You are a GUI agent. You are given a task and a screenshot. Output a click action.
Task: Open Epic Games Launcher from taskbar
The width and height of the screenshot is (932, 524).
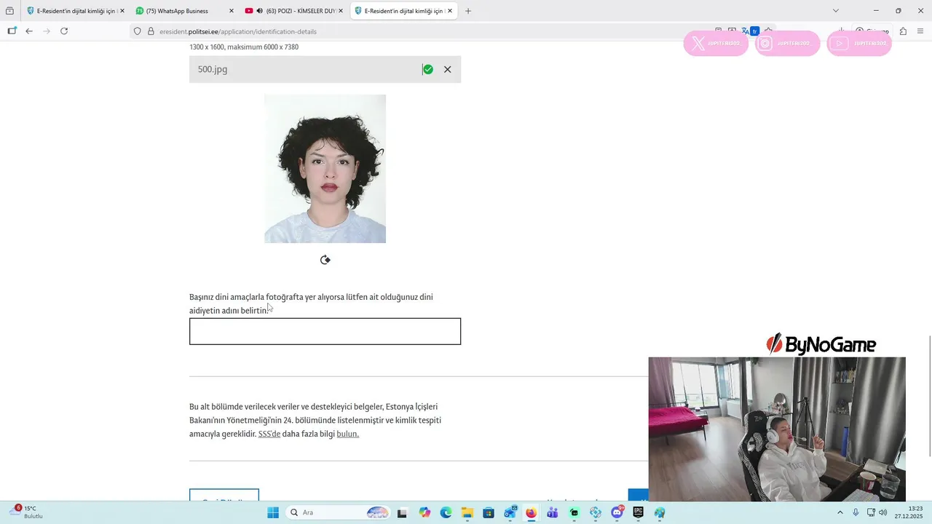tap(639, 512)
